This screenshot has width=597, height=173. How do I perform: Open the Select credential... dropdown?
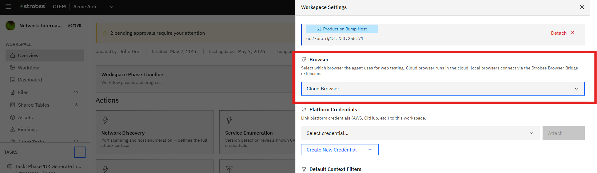(420, 133)
